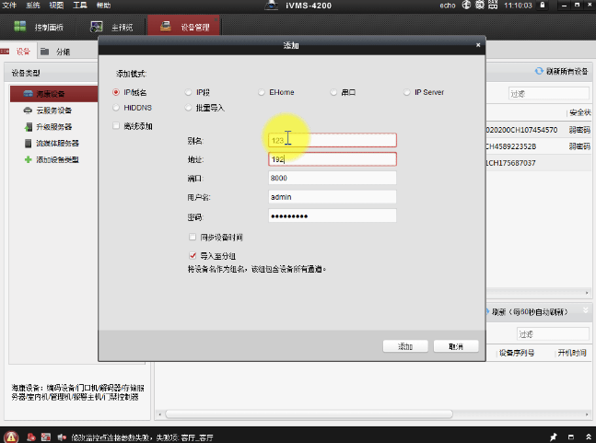
Task: Open the 工具 menu
Action: [x=80, y=6]
